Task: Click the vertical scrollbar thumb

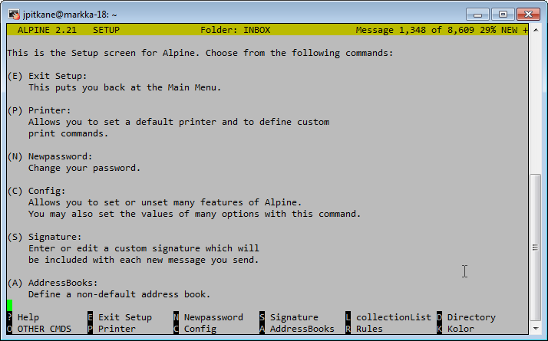Action: pyautogui.click(x=536, y=247)
